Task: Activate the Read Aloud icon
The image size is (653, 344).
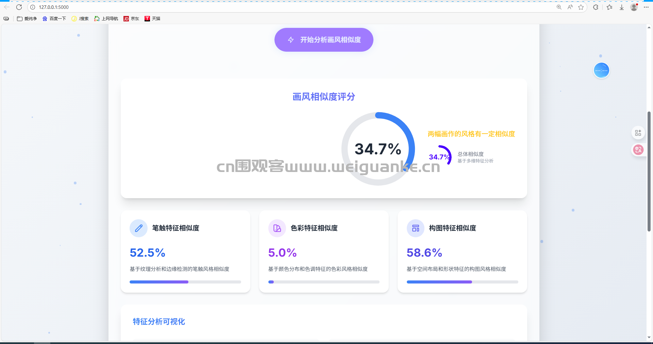Action: click(x=570, y=7)
